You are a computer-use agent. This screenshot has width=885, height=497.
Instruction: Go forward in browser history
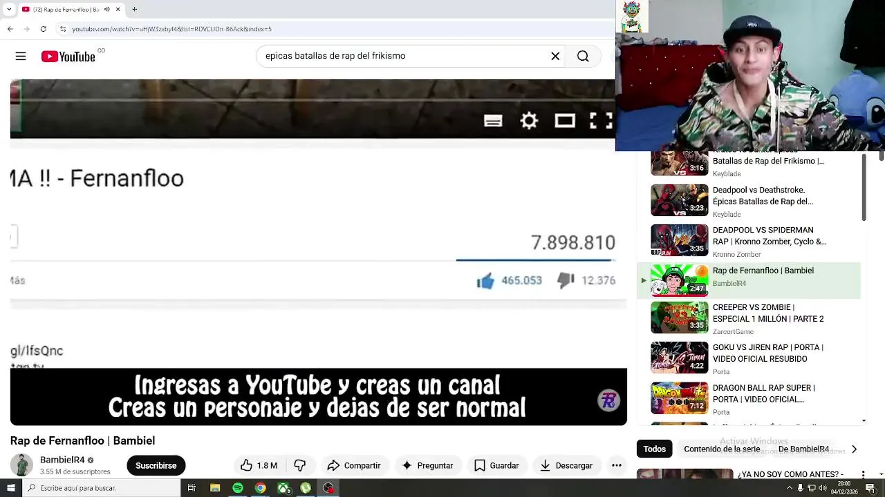[x=26, y=29]
